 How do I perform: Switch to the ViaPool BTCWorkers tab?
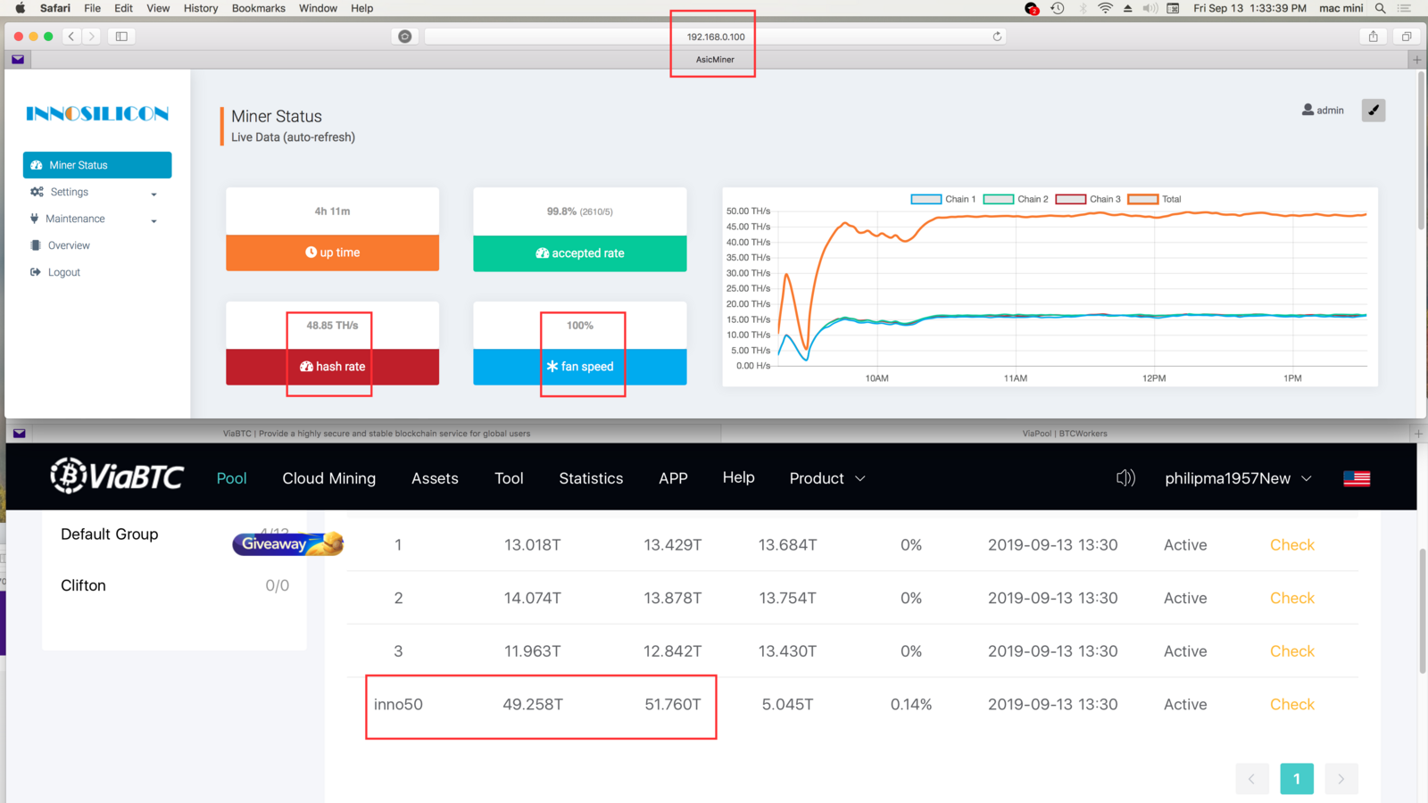click(1065, 434)
